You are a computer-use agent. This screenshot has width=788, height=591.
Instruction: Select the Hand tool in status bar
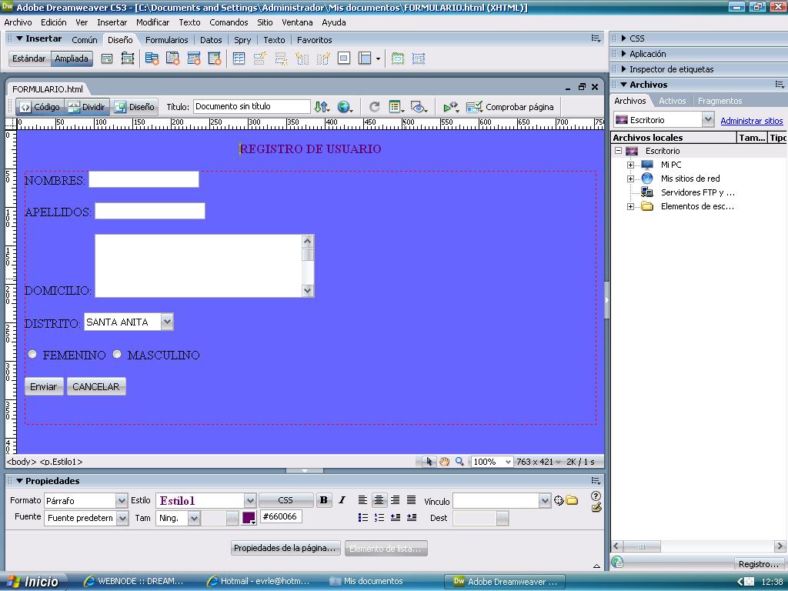point(445,462)
